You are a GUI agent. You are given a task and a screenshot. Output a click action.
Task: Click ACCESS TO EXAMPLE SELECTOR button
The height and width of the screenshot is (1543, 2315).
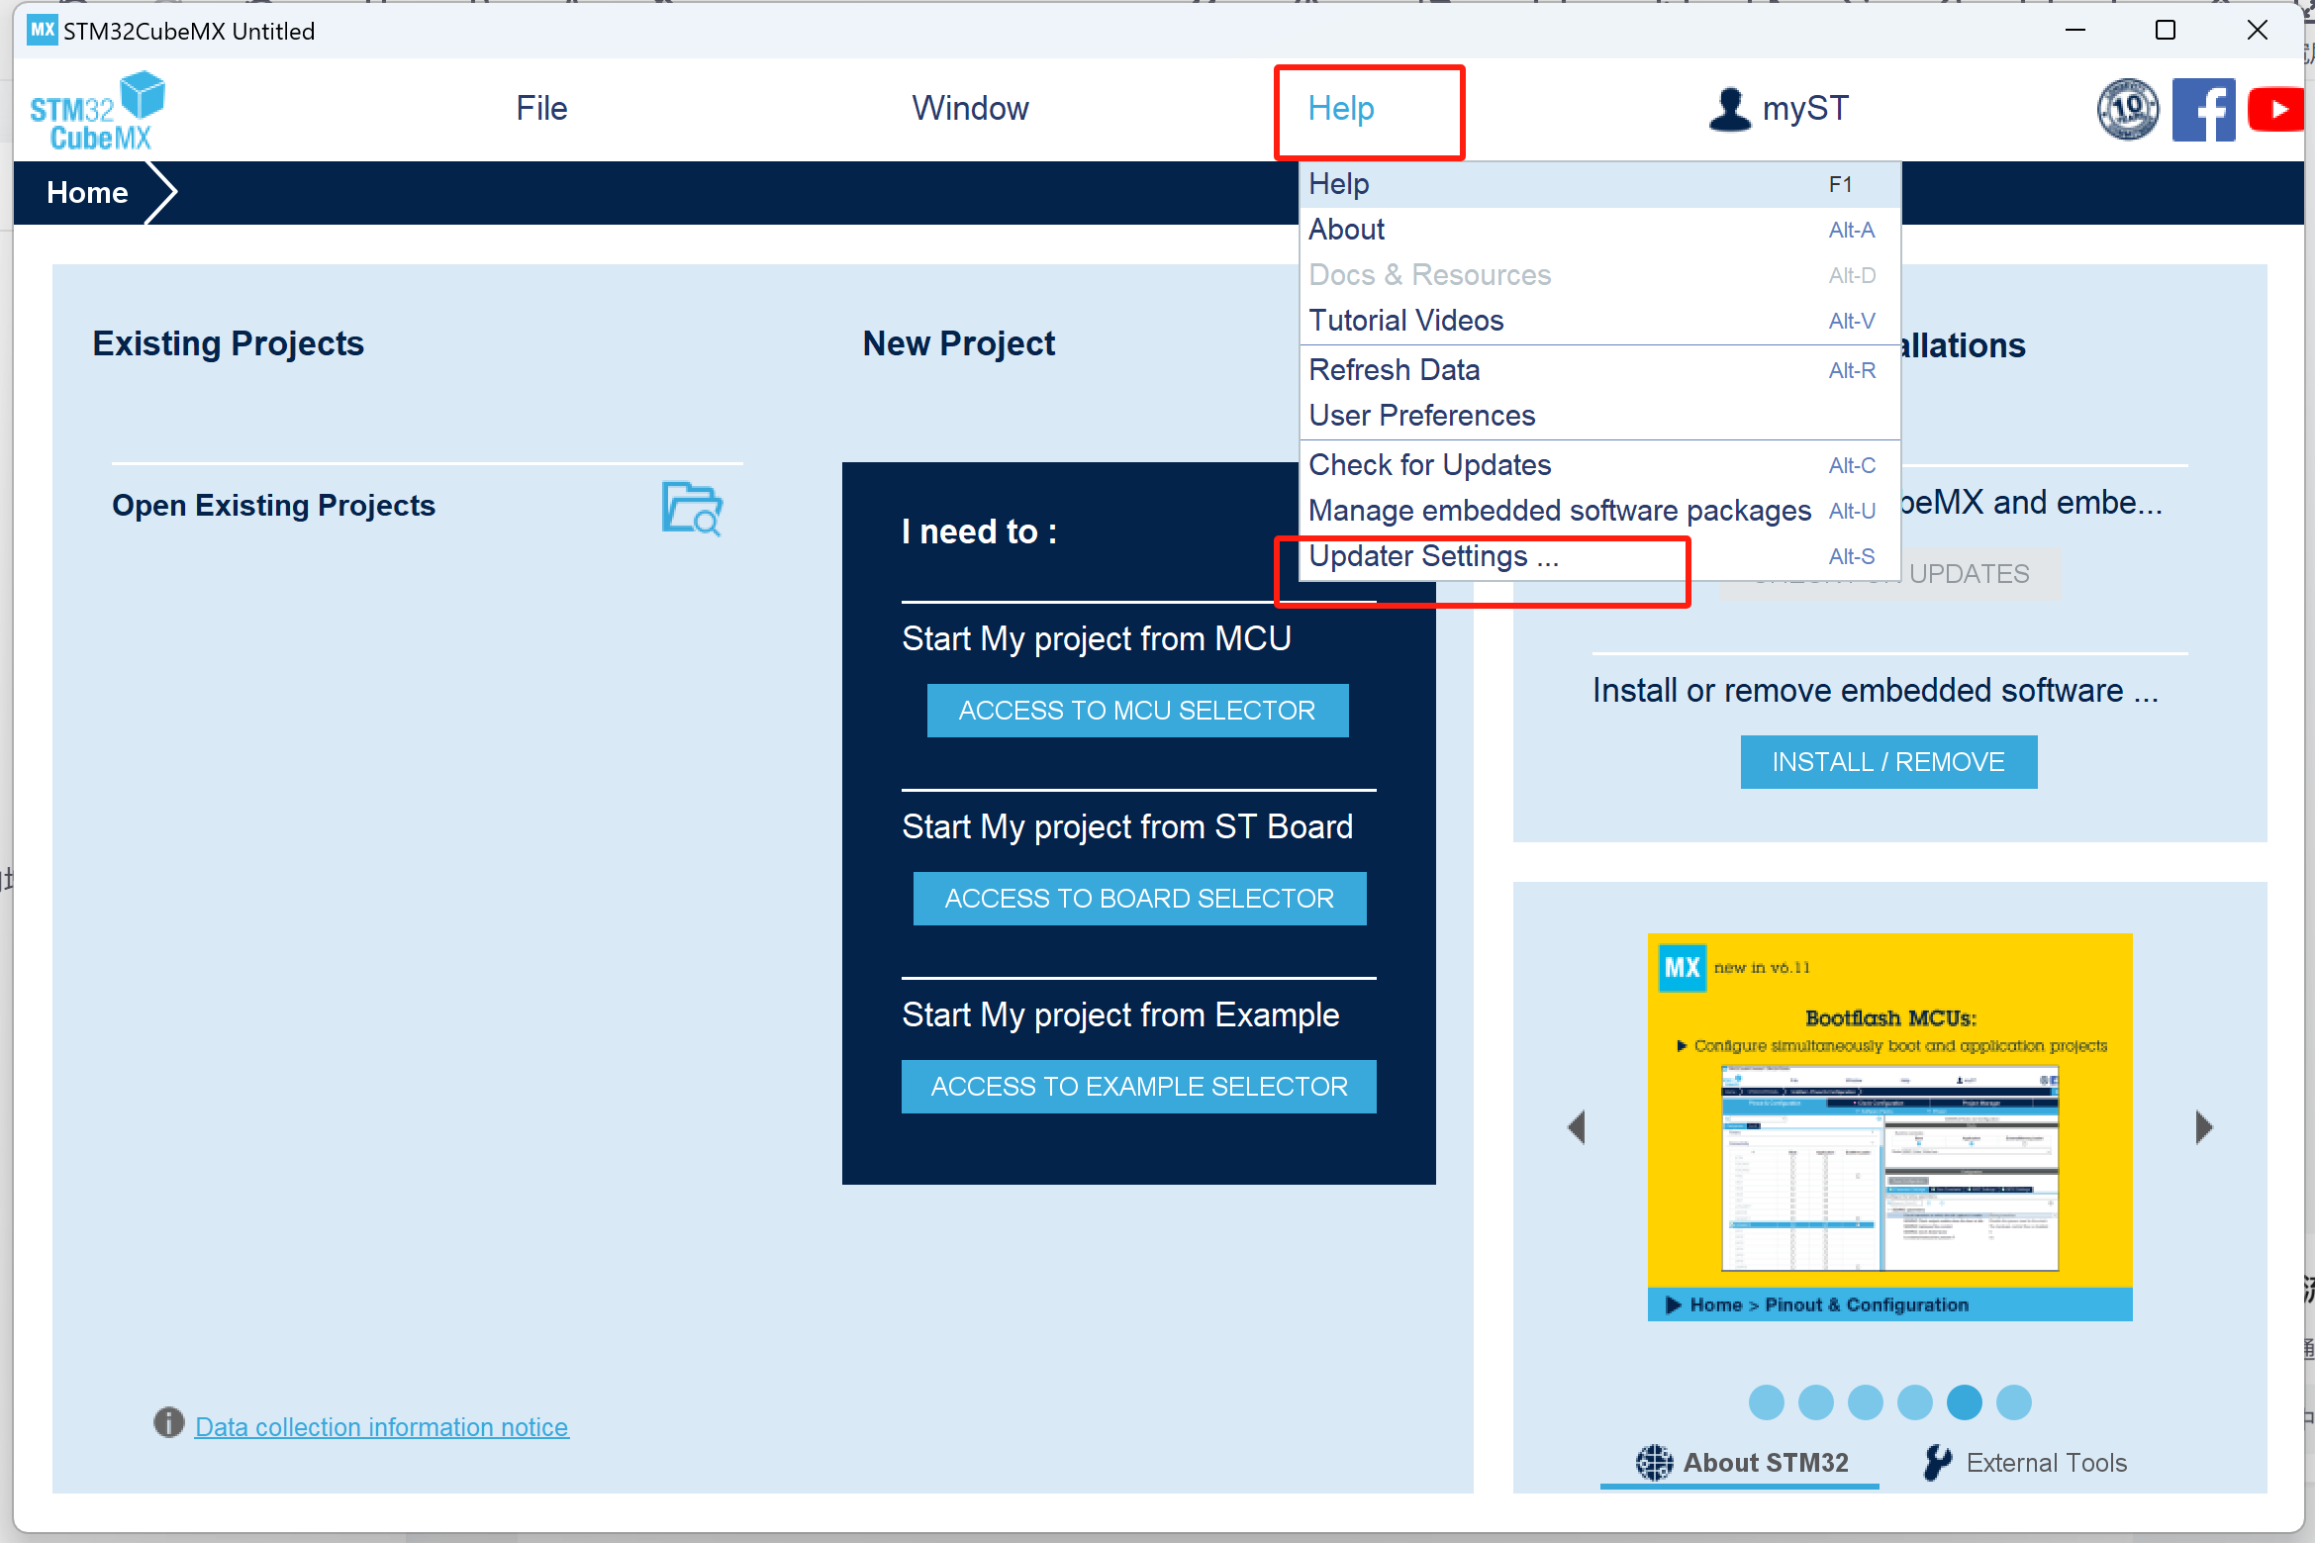pyautogui.click(x=1138, y=1086)
